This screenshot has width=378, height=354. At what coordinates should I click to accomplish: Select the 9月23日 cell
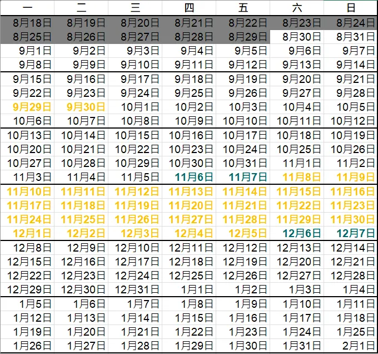81,93
